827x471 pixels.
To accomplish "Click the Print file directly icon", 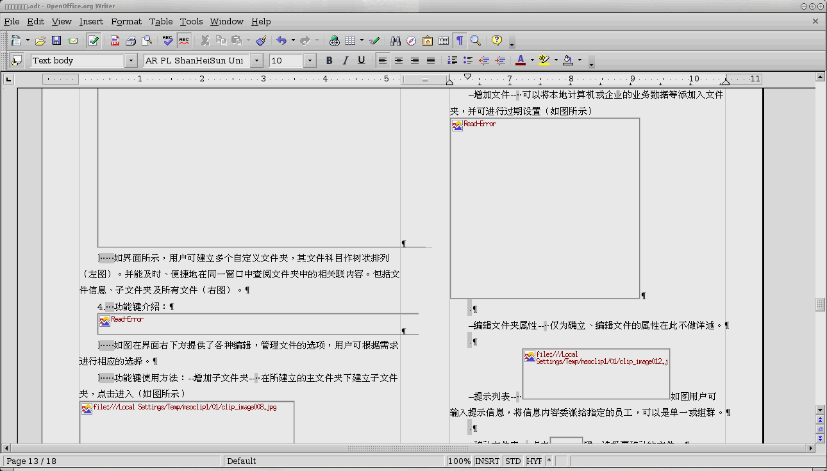I will click(x=131, y=41).
